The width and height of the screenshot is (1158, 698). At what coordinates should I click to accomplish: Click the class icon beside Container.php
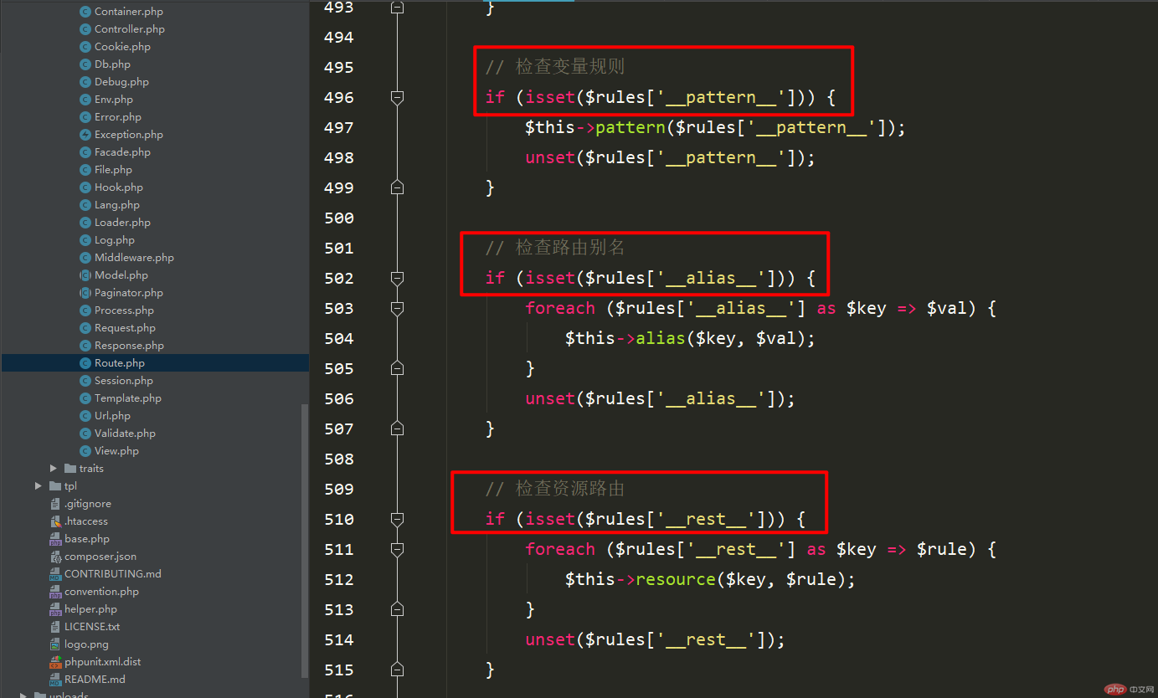coord(85,12)
